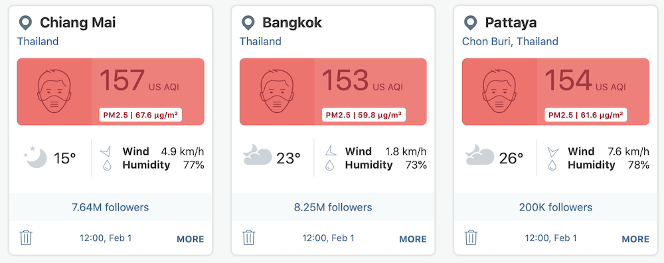664x263 pixels.
Task: Click the trash icon on Bangkok card
Action: 248,238
